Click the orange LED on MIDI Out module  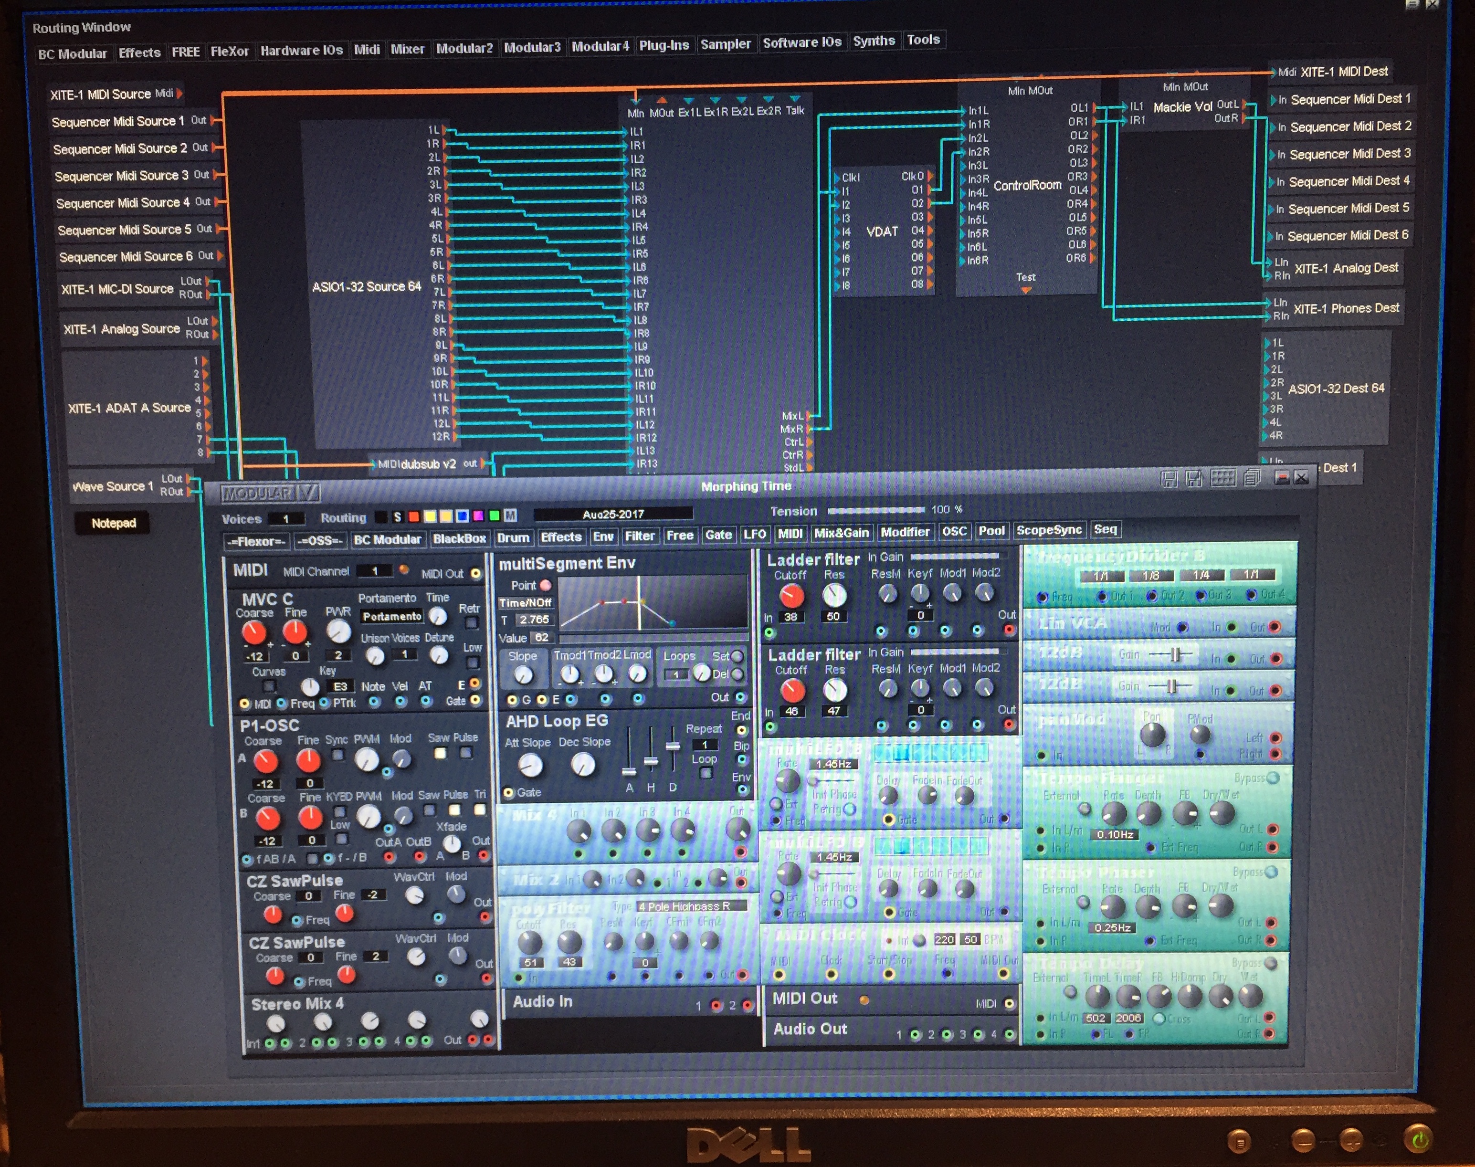point(864,1000)
